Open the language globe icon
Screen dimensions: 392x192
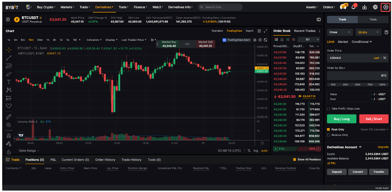coord(375,7)
